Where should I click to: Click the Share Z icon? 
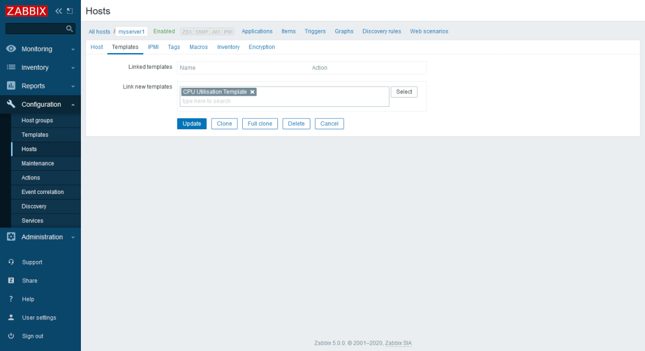[x=11, y=281]
